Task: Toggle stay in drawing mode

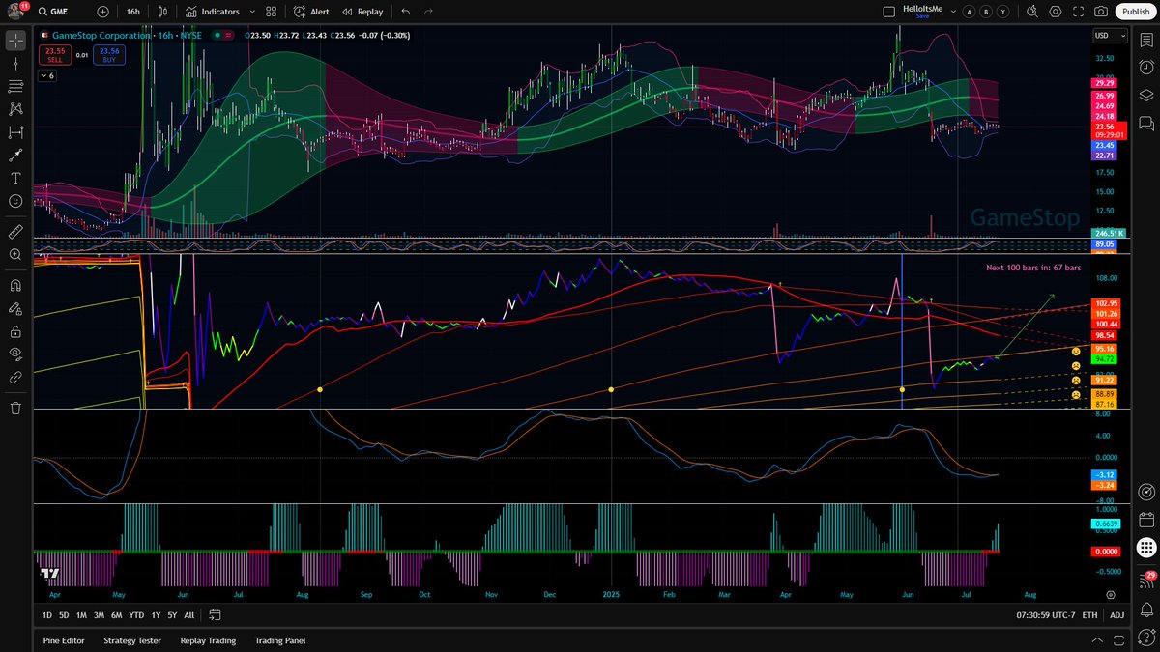Action: pyautogui.click(x=15, y=308)
